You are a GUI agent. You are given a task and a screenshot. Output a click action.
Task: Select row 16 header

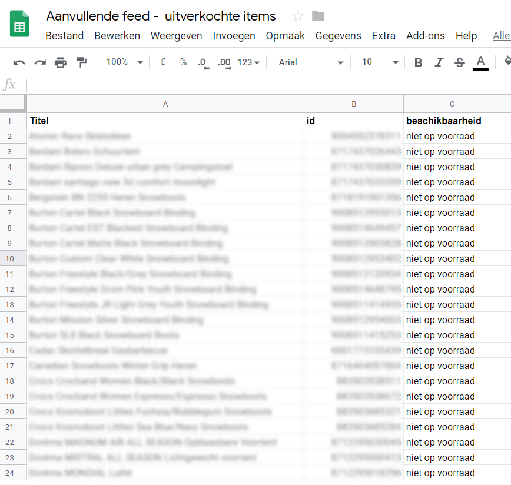coord(13,350)
